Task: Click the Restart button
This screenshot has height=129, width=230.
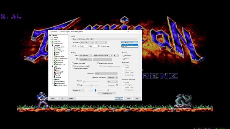Action: pos(71,99)
